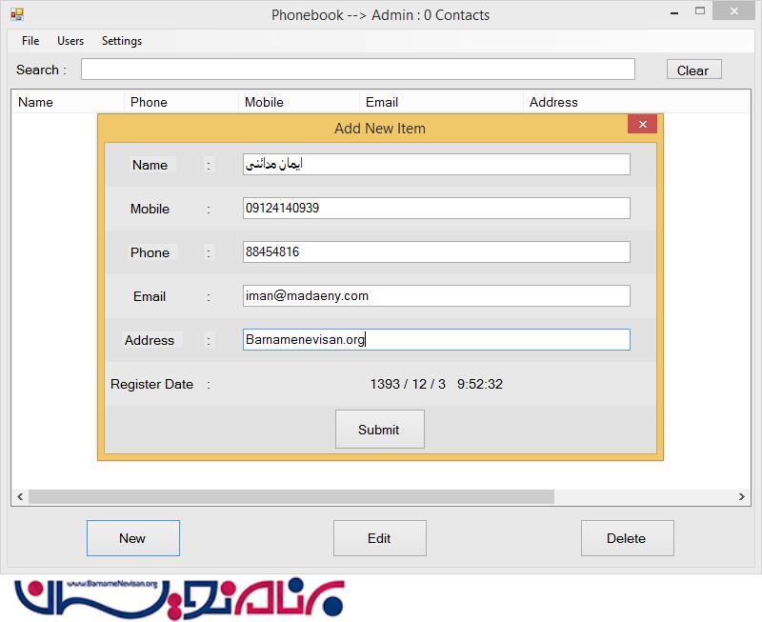Screen dimensions: 762x622
Task: Click the Register Date label
Action: pyautogui.click(x=151, y=384)
